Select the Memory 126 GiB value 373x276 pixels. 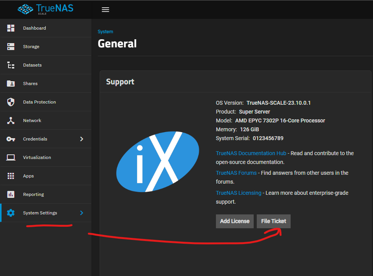249,129
